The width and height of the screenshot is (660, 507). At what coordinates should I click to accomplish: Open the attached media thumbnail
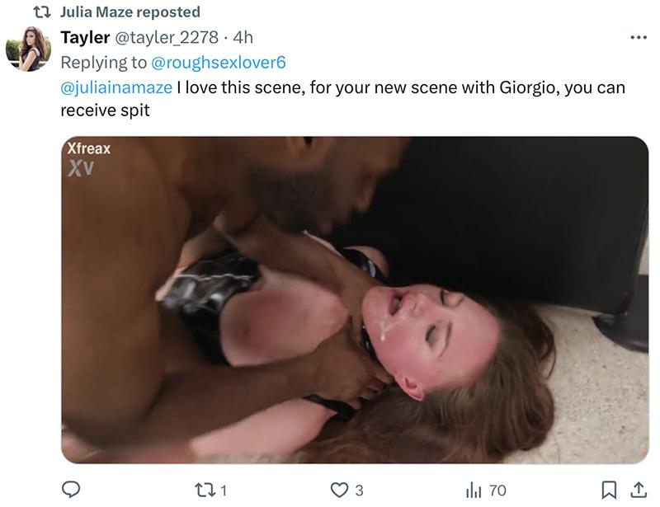pyautogui.click(x=355, y=299)
